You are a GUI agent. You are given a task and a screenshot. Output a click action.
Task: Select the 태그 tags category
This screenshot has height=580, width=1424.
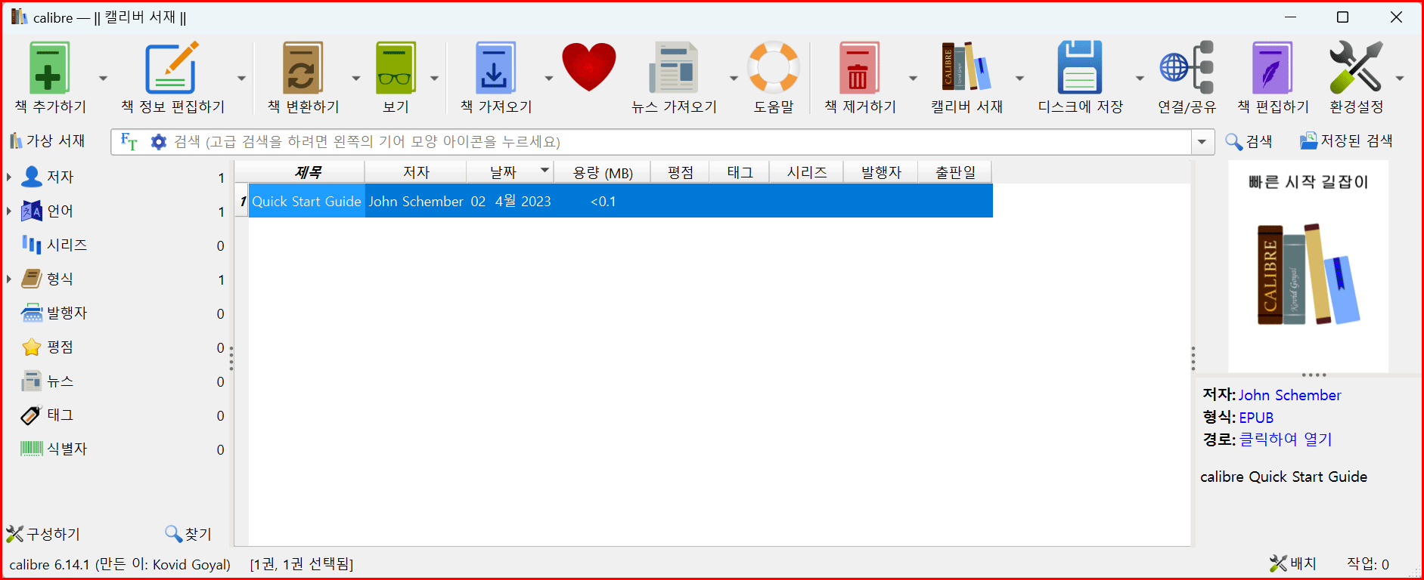pyautogui.click(x=60, y=415)
